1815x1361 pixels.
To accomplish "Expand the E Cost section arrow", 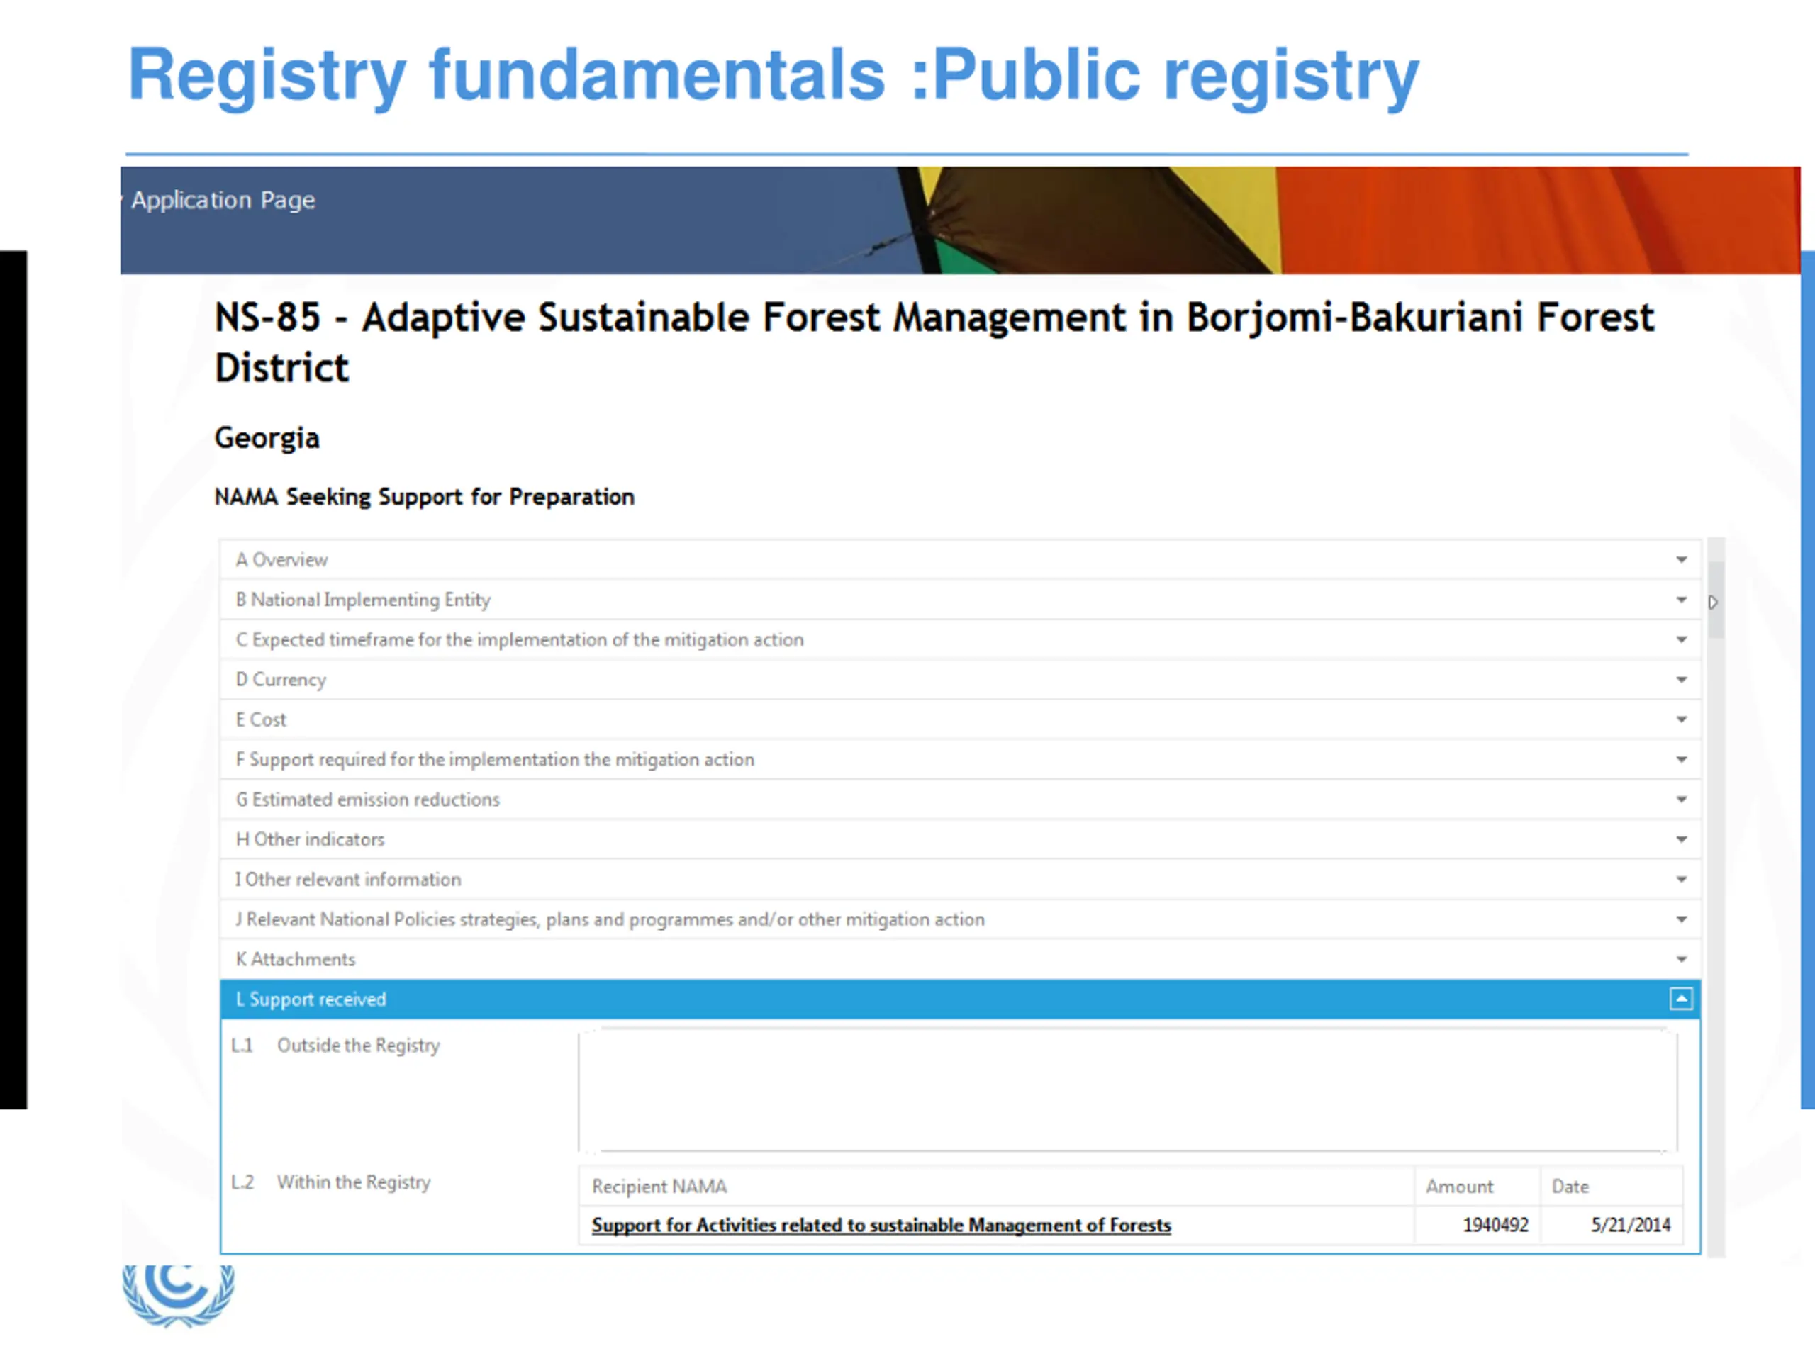I will pos(1681,719).
